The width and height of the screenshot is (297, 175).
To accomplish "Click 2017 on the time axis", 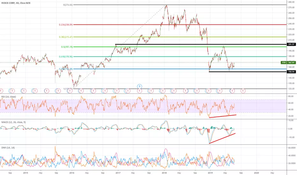I will (118, 173).
